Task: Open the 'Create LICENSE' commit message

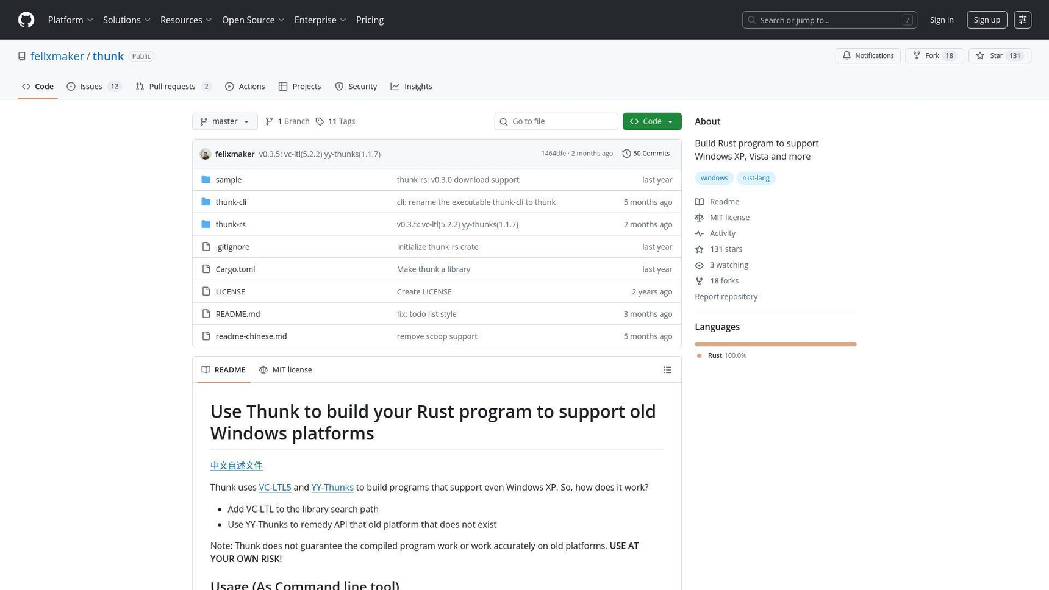Action: (424, 292)
